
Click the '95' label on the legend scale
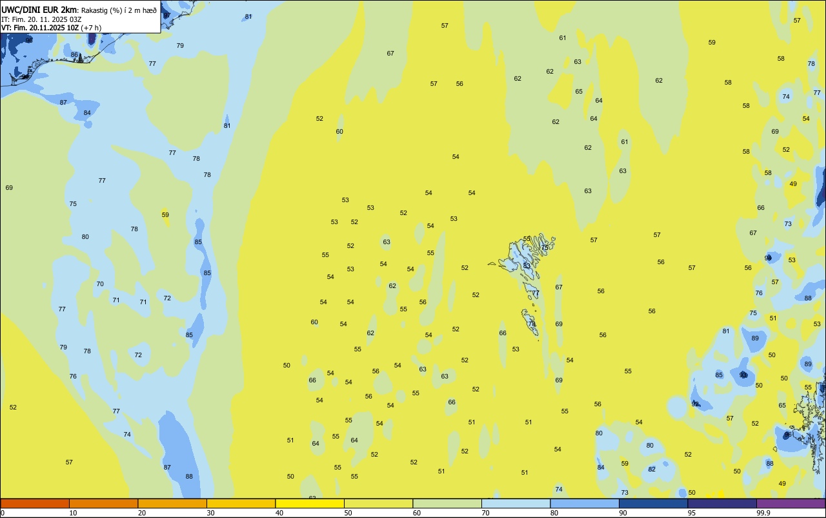coord(691,513)
